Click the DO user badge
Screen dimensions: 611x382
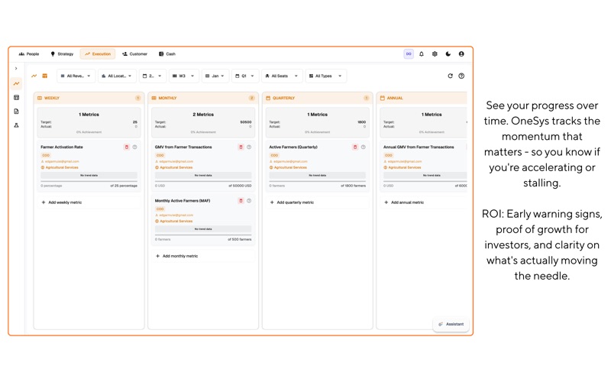409,53
